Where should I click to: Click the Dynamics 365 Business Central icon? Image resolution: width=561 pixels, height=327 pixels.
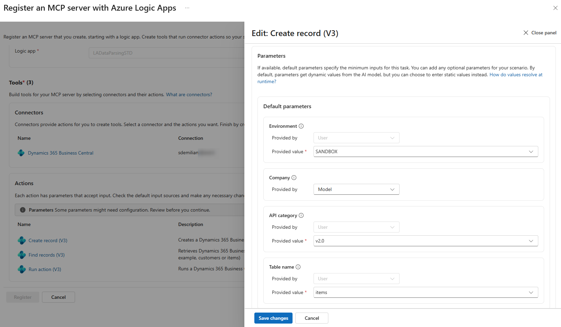(x=21, y=153)
